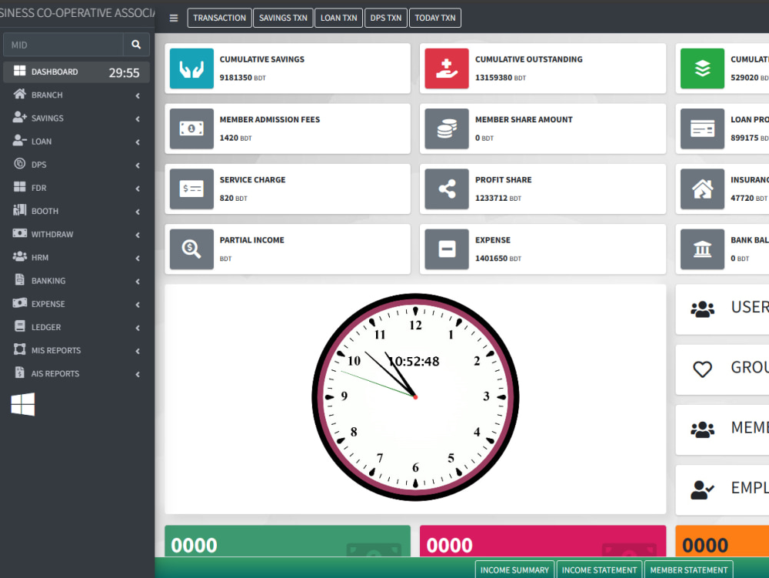The height and width of the screenshot is (578, 769).
Task: Click the DPS circular icon
Action: tap(20, 163)
